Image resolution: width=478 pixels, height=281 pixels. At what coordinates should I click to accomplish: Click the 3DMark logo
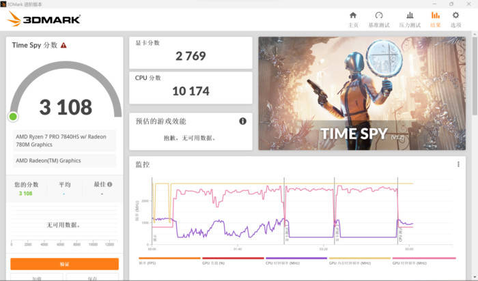tap(44, 19)
